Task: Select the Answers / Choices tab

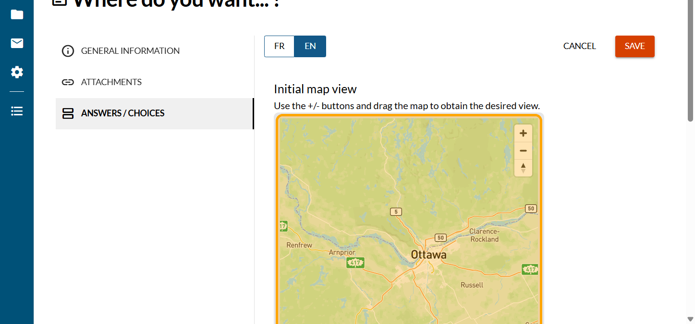Action: click(122, 113)
